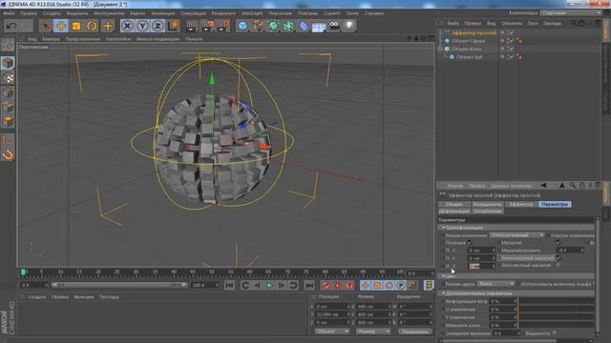The image size is (611, 343).
Task: Select the Parameters tab
Action: tap(555, 204)
